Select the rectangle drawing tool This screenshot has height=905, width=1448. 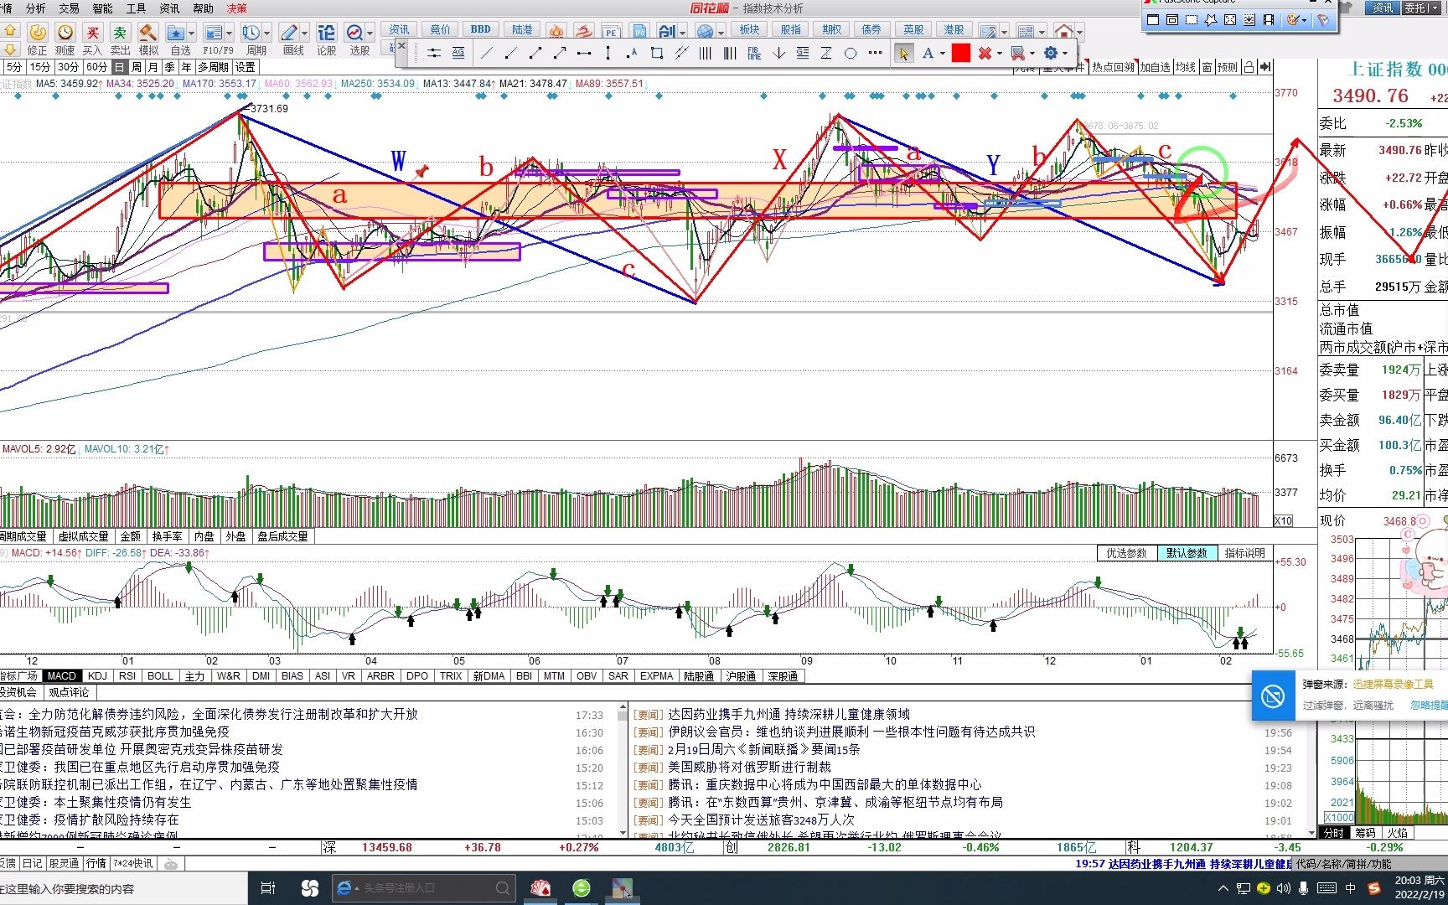[657, 53]
